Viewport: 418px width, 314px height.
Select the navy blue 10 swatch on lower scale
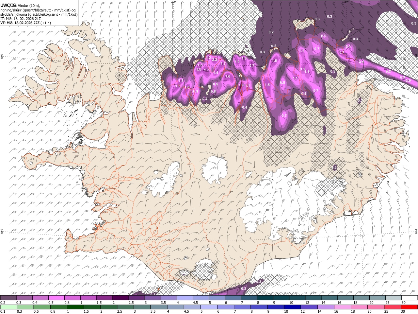pos(292,307)
